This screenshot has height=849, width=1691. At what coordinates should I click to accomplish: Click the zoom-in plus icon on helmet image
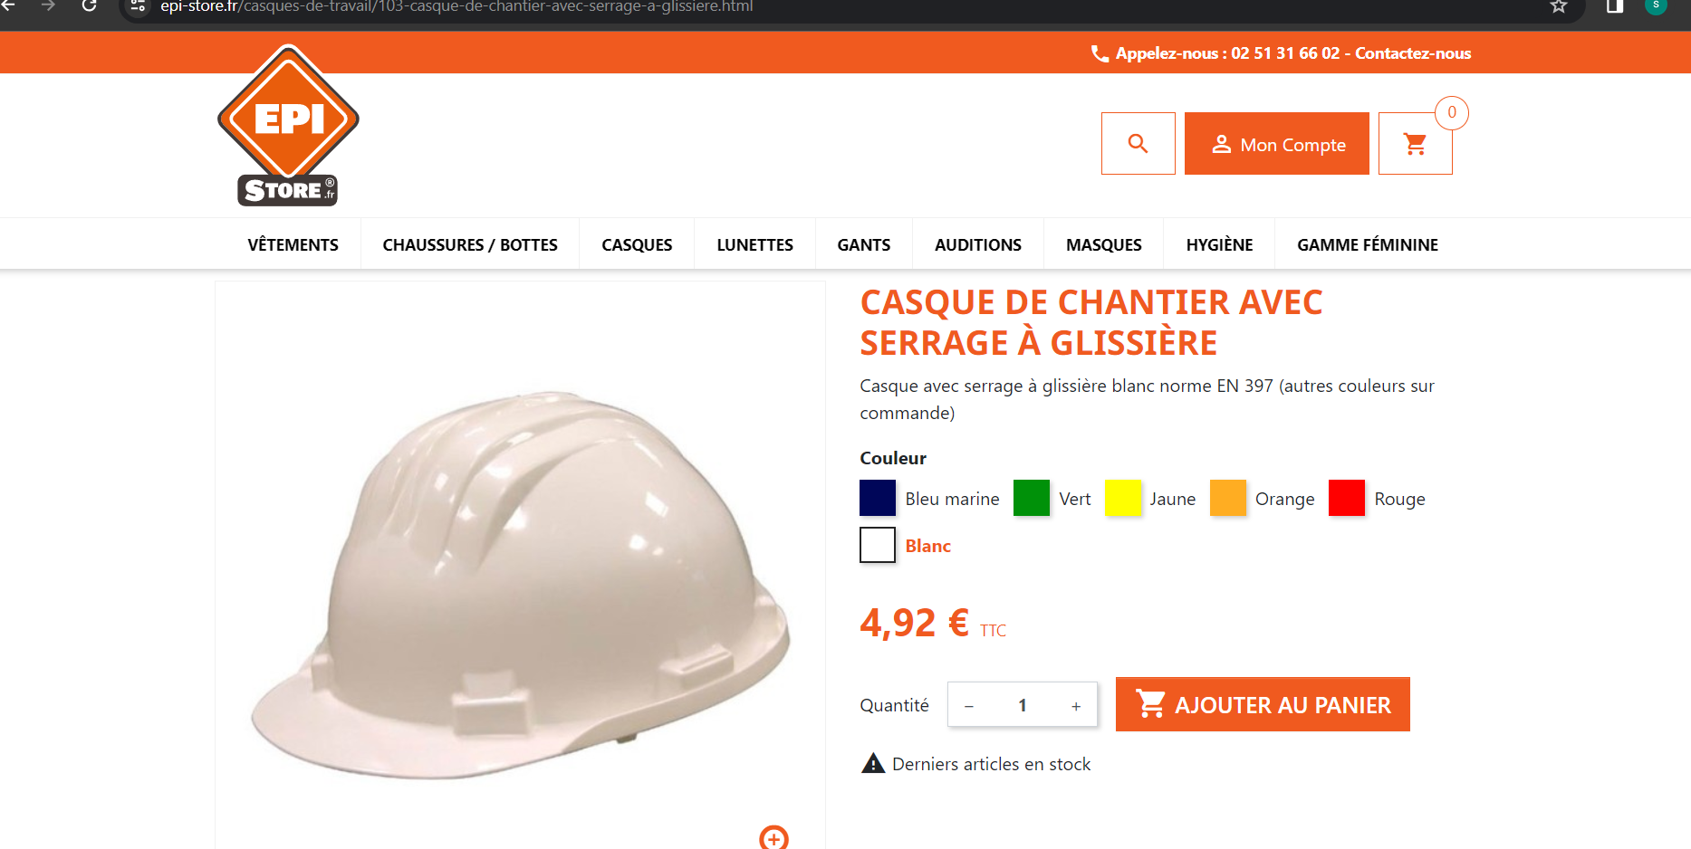[x=773, y=837]
